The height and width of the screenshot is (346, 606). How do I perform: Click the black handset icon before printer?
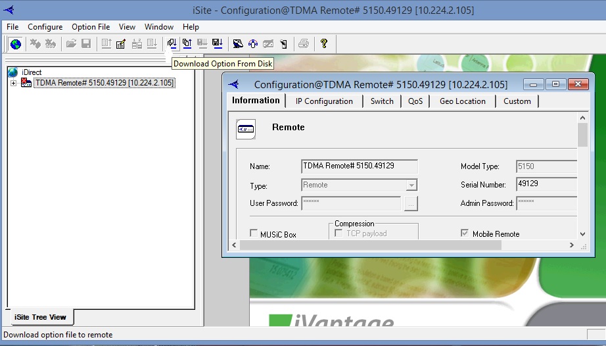[284, 43]
